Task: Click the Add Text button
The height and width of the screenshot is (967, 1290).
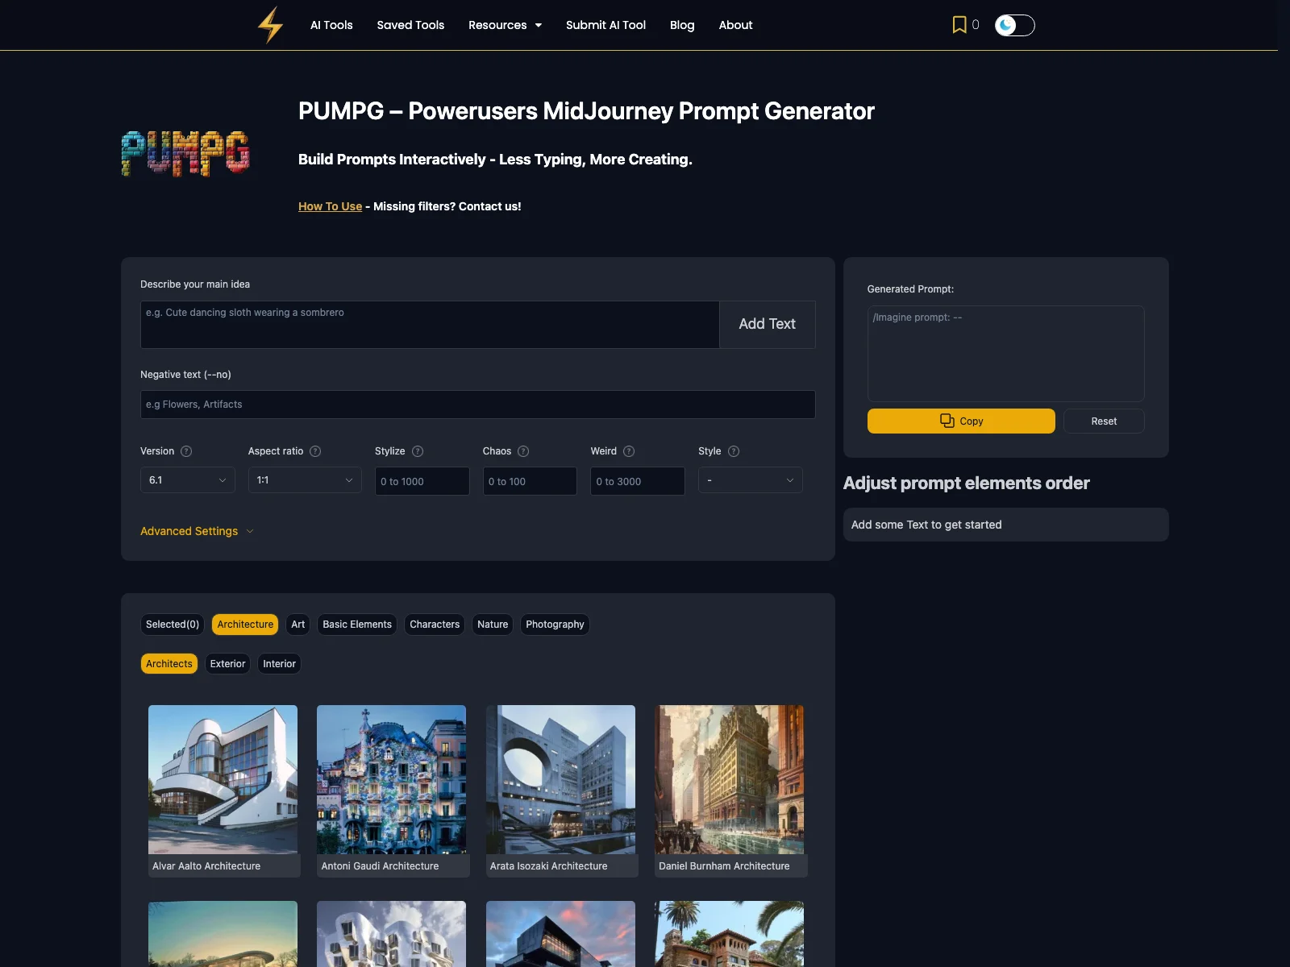Action: 767,324
